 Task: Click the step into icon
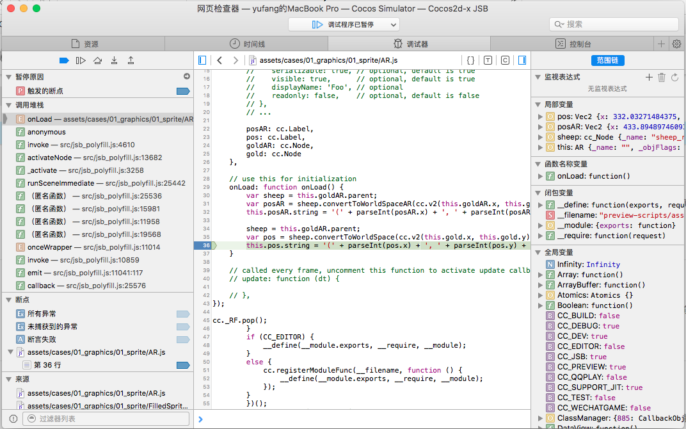click(114, 60)
